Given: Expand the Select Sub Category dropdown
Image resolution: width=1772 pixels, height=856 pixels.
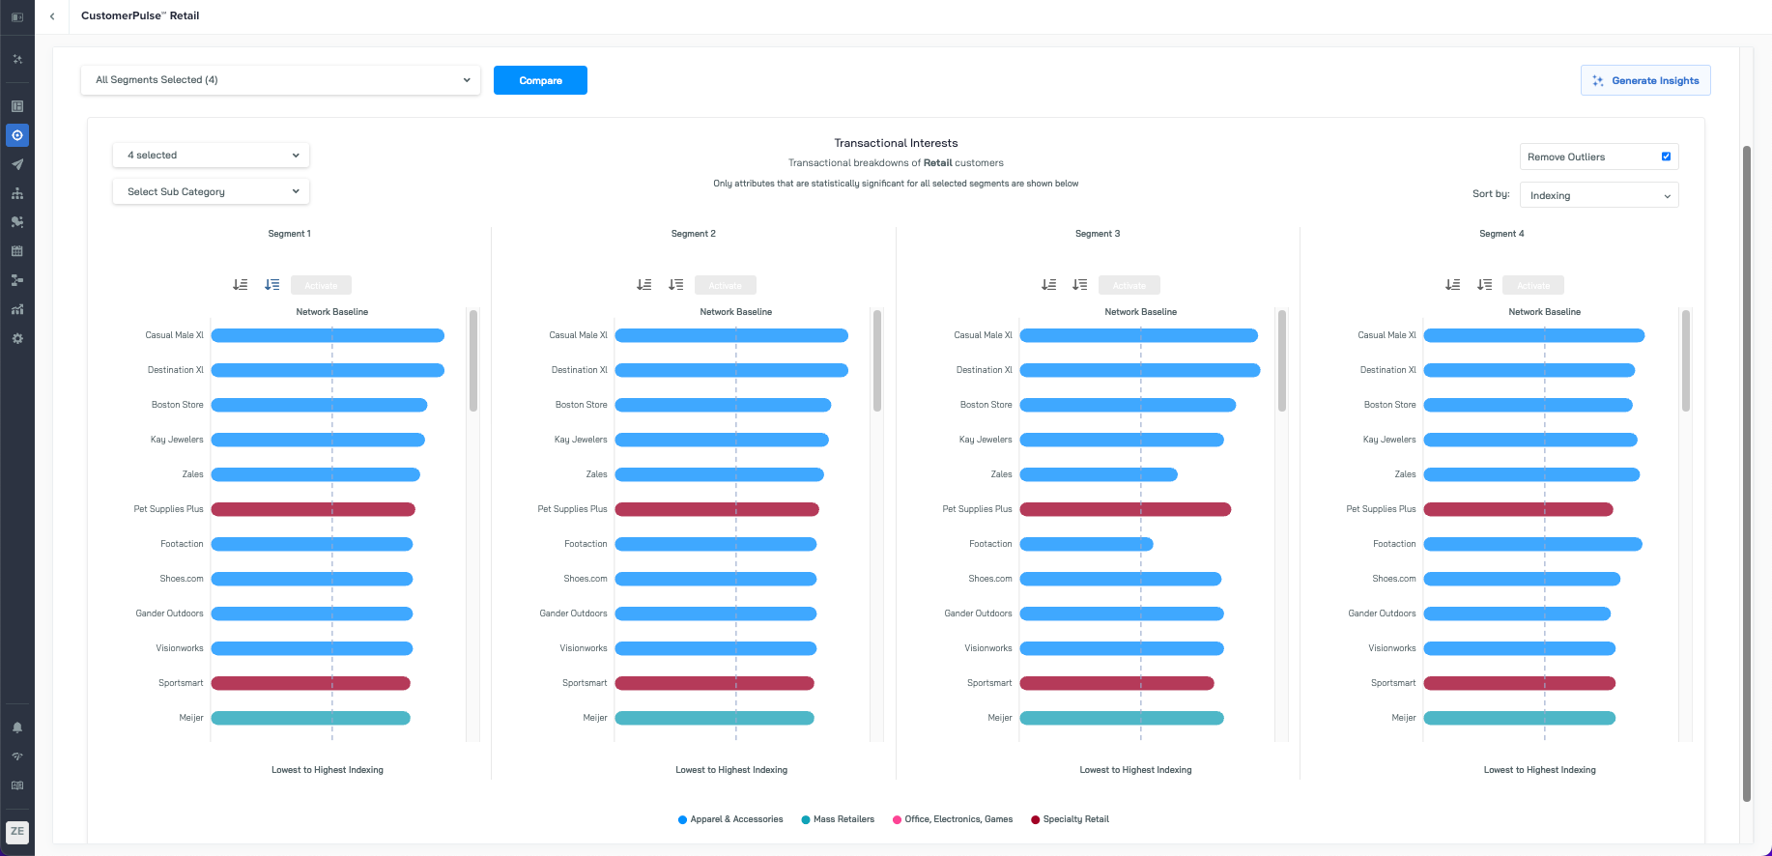Looking at the screenshot, I should coord(211,191).
